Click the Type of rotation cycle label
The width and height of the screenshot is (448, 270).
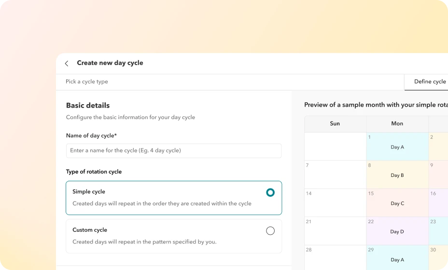click(x=94, y=172)
